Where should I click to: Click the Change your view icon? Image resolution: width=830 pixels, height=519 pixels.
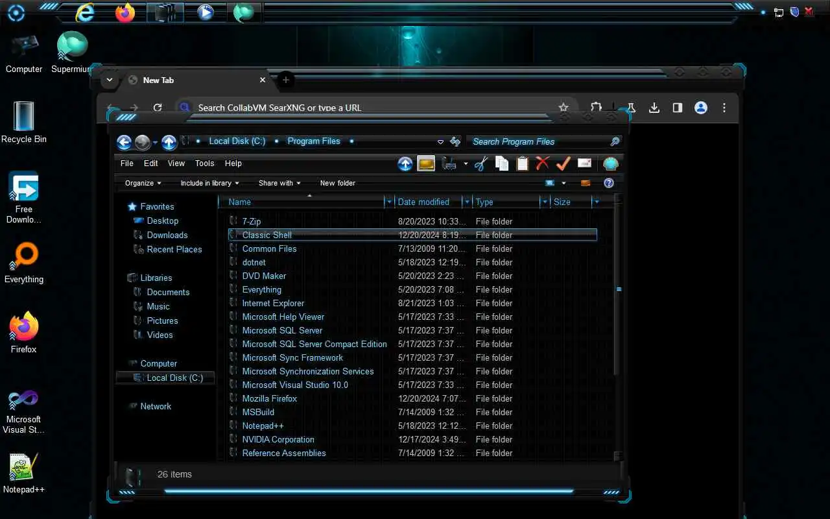tap(550, 183)
